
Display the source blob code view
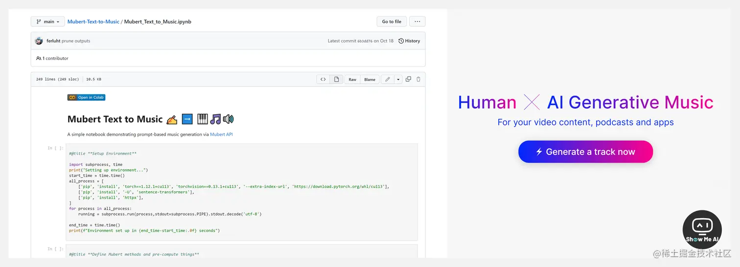tap(323, 79)
